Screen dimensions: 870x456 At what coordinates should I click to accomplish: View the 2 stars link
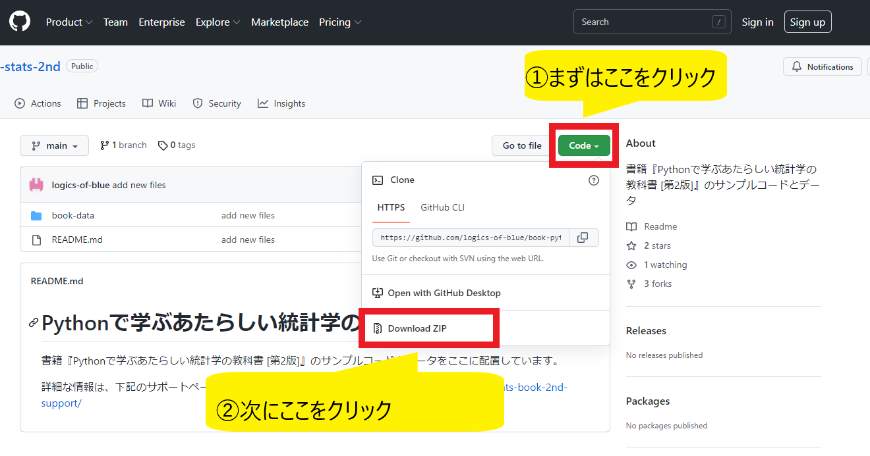click(649, 245)
